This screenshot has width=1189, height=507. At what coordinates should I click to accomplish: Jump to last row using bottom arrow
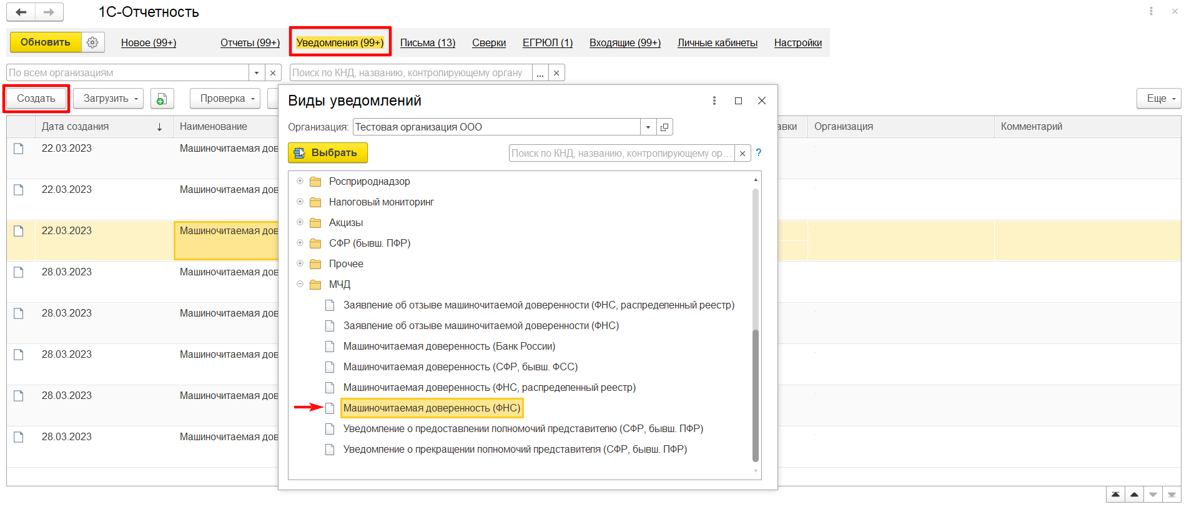pos(1172,495)
